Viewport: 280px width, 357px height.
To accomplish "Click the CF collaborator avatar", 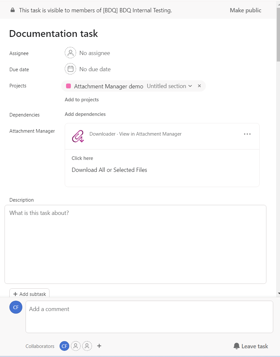I will [64, 346].
